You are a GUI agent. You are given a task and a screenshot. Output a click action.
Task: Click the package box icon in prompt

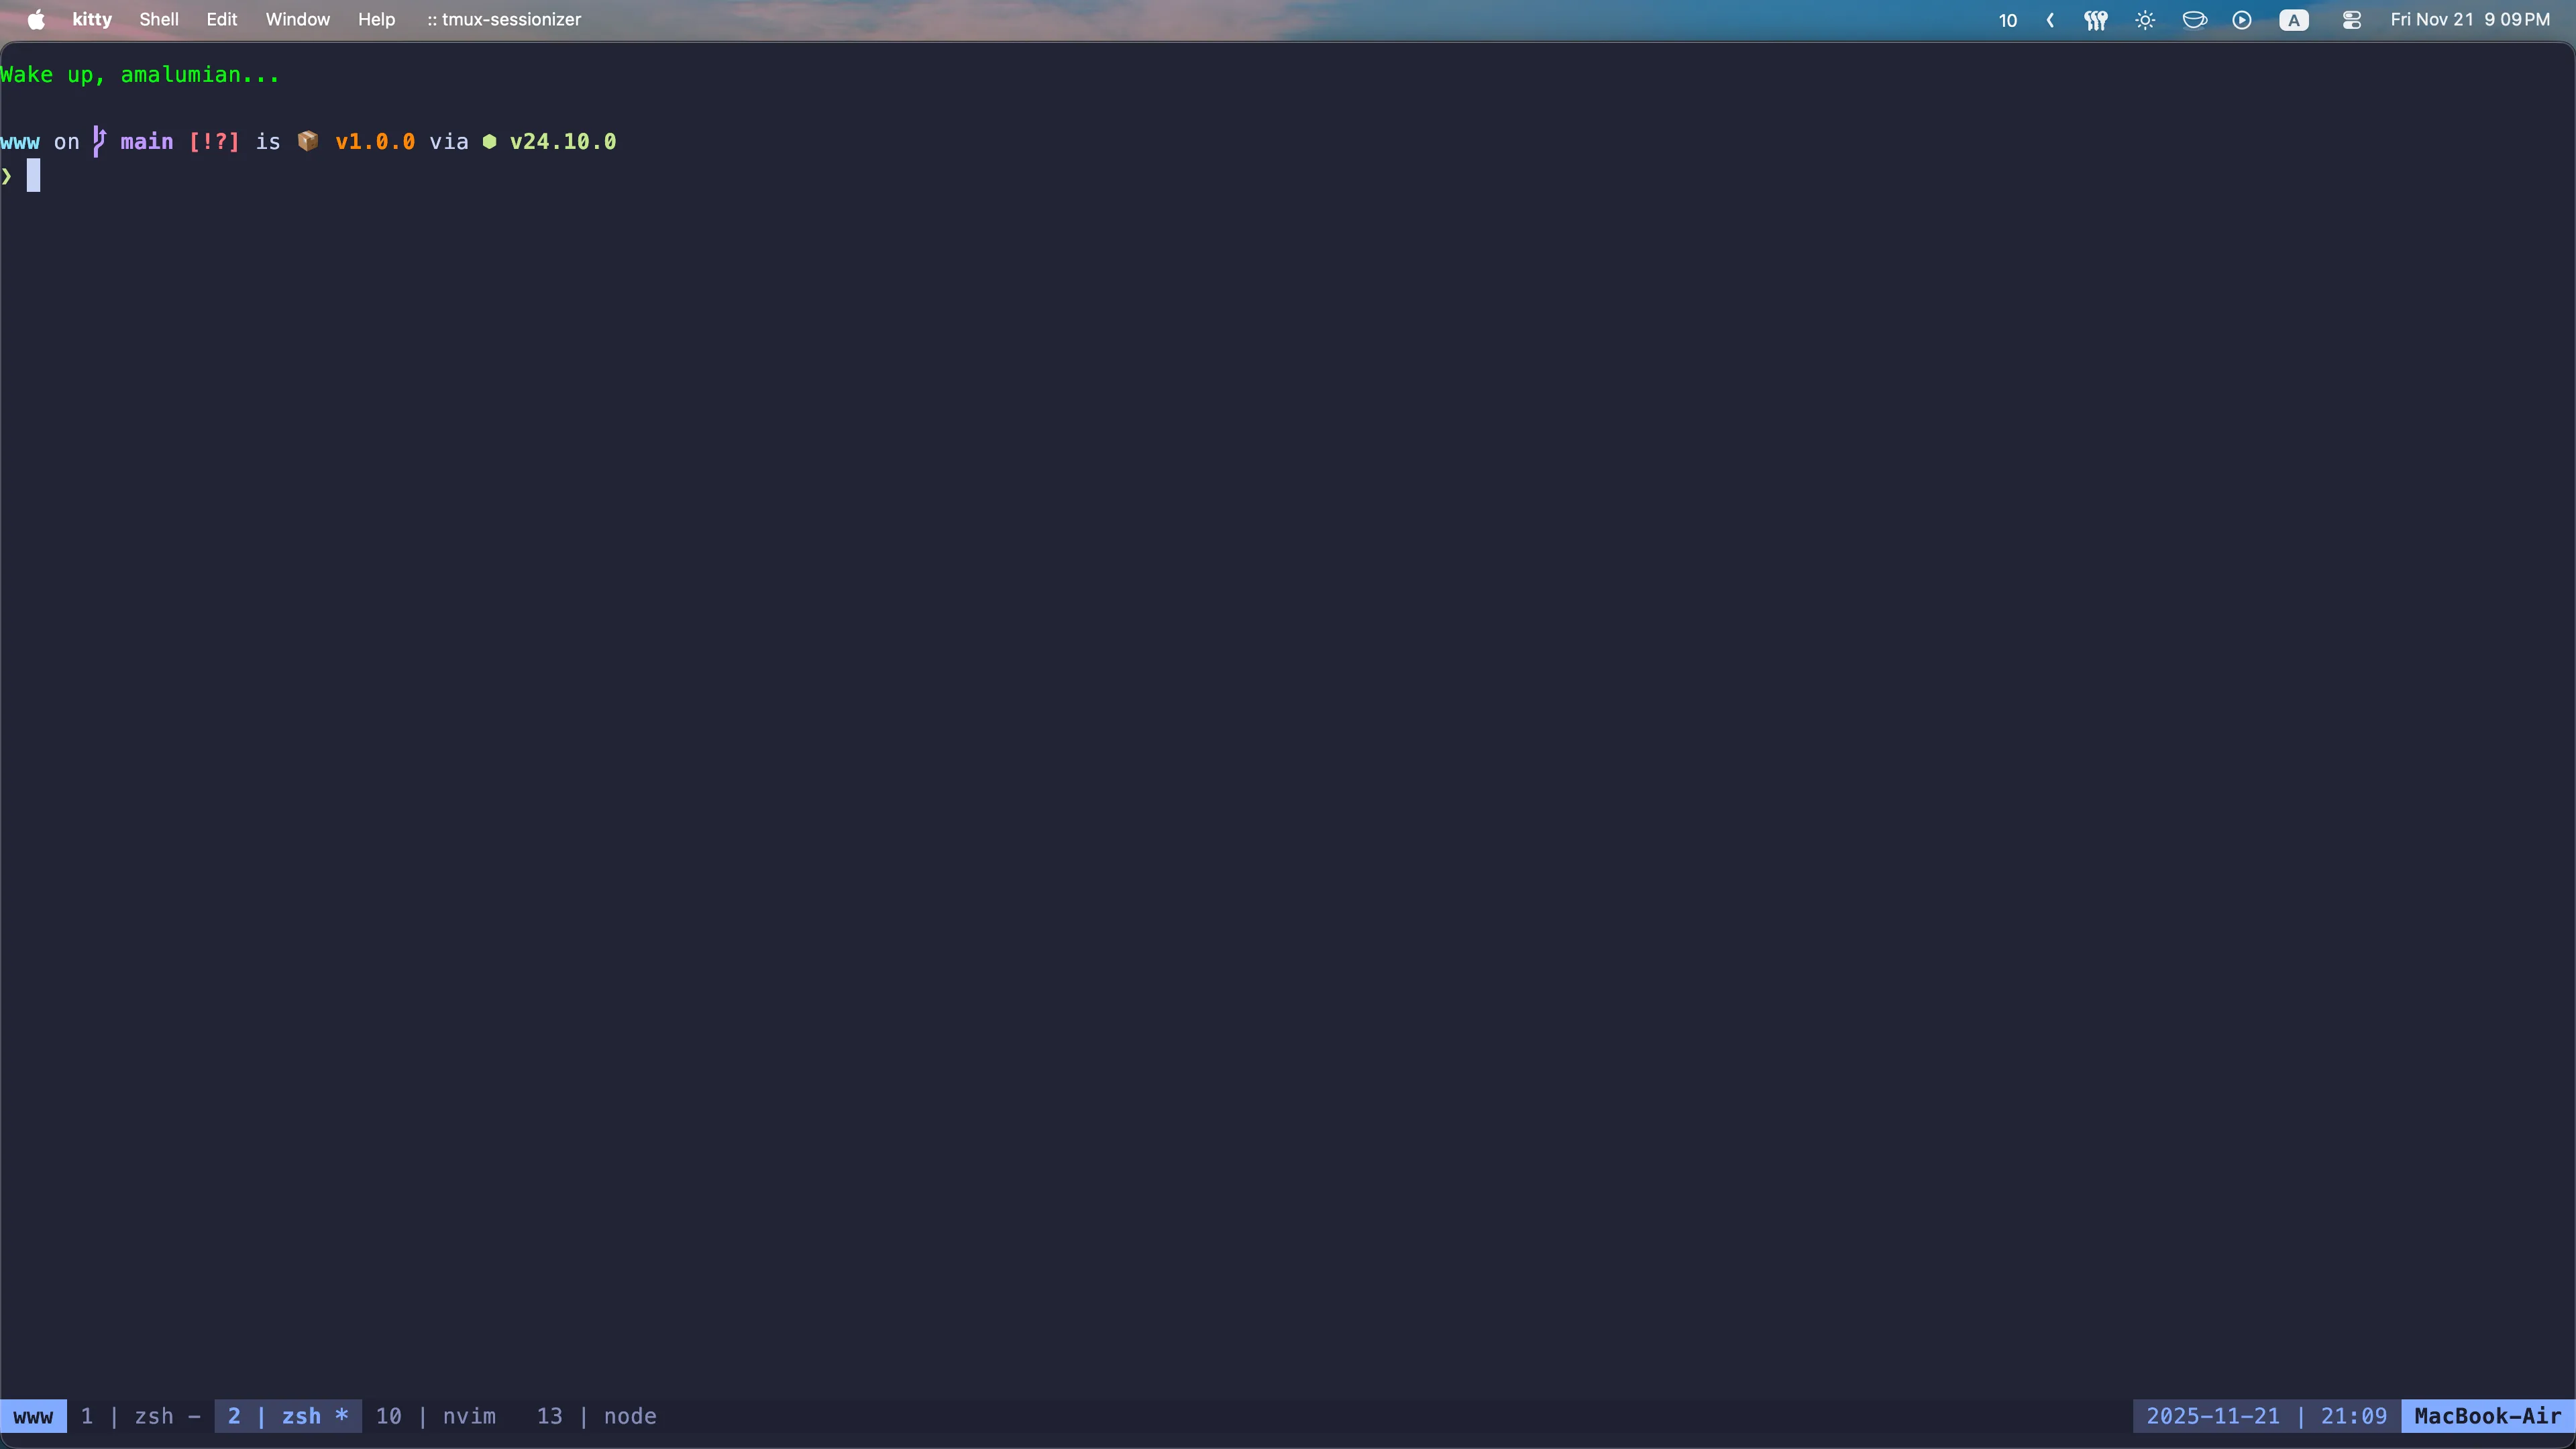click(308, 141)
